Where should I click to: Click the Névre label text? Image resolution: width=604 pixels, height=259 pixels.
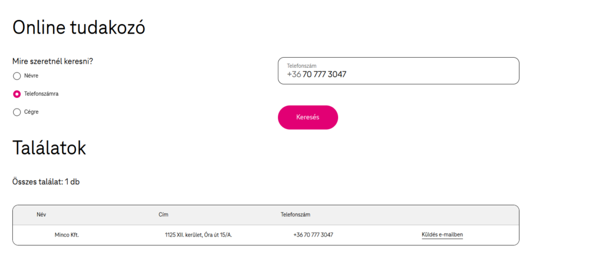tap(31, 76)
